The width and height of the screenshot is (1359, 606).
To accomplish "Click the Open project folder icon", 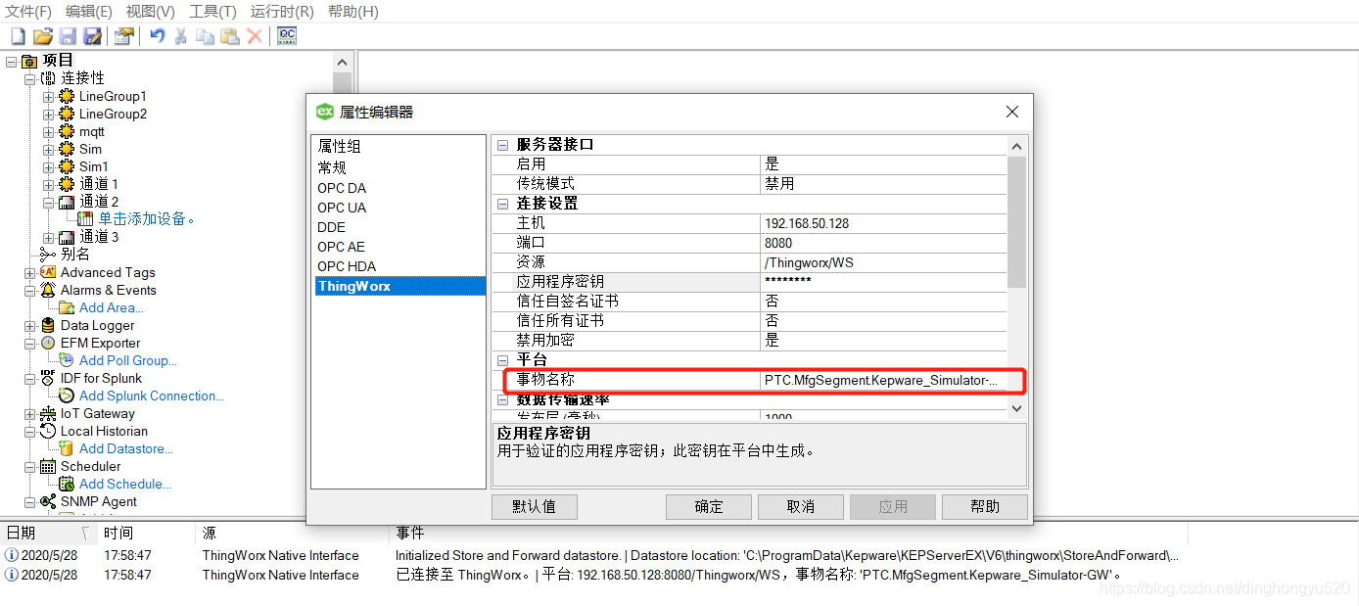I will pyautogui.click(x=42, y=36).
